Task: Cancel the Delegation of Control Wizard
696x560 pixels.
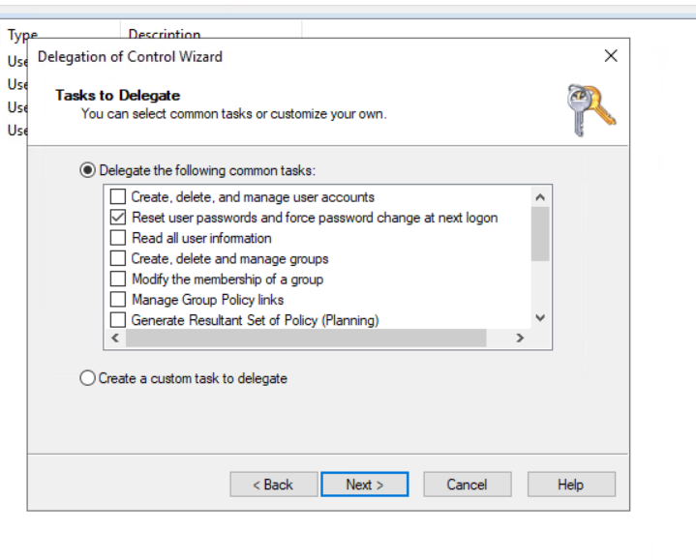Action: pyautogui.click(x=467, y=485)
